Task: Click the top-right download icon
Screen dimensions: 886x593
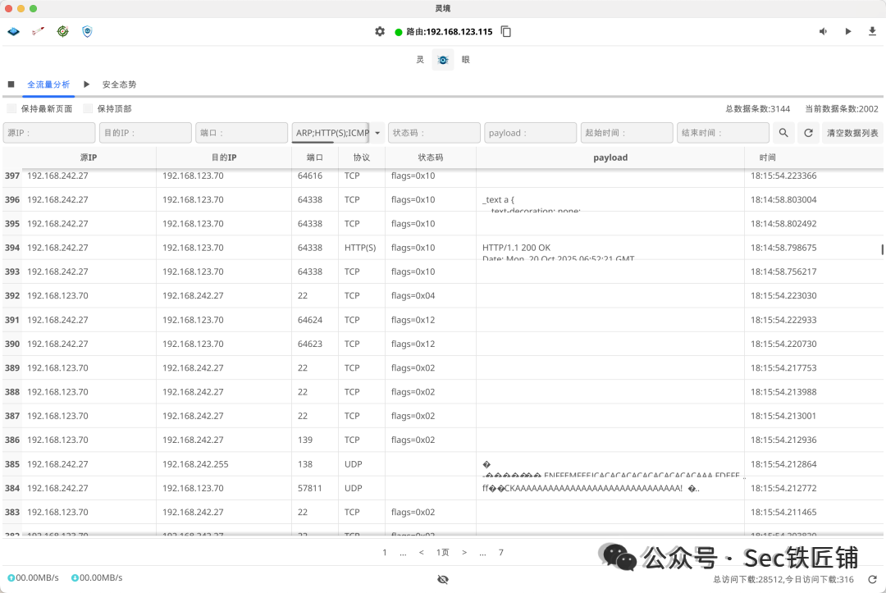Action: pyautogui.click(x=872, y=32)
